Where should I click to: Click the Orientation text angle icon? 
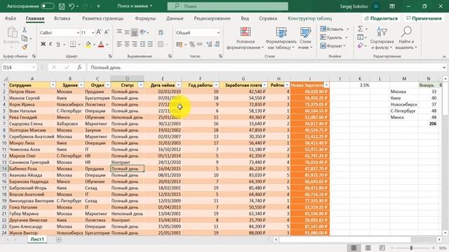142,32
